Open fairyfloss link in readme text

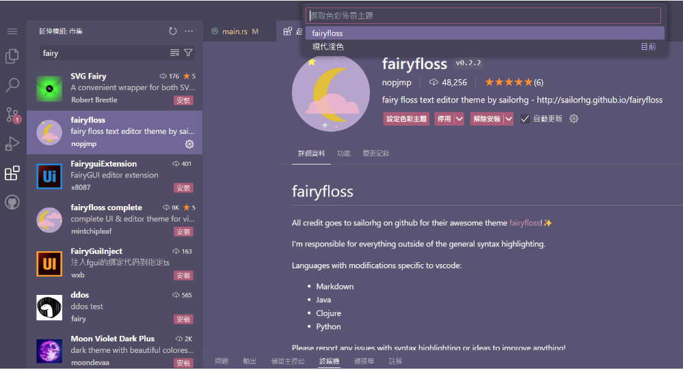524,223
